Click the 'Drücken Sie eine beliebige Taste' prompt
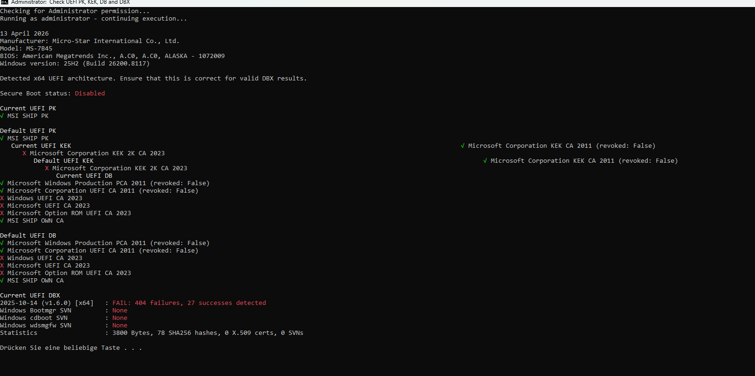Screen dimensions: 755x376 (x=71, y=348)
